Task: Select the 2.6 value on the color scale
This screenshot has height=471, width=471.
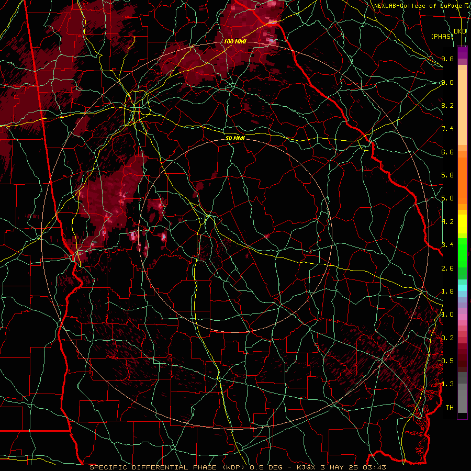Action: (x=447, y=268)
